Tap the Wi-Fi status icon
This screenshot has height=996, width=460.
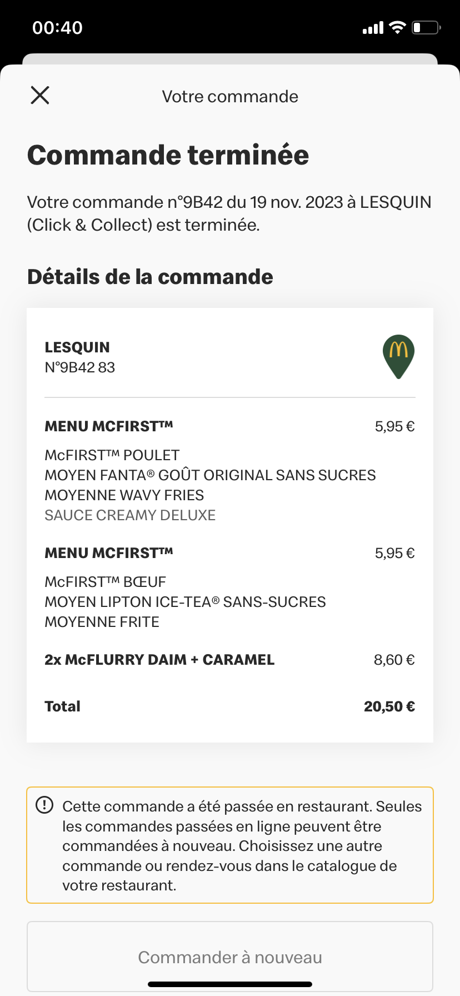397,27
